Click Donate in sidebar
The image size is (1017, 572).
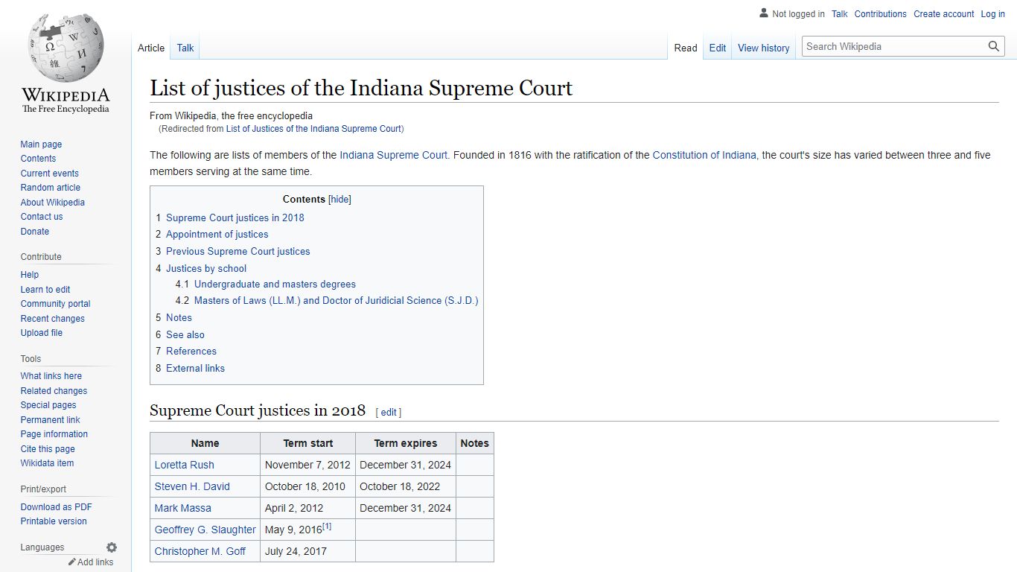(x=35, y=232)
